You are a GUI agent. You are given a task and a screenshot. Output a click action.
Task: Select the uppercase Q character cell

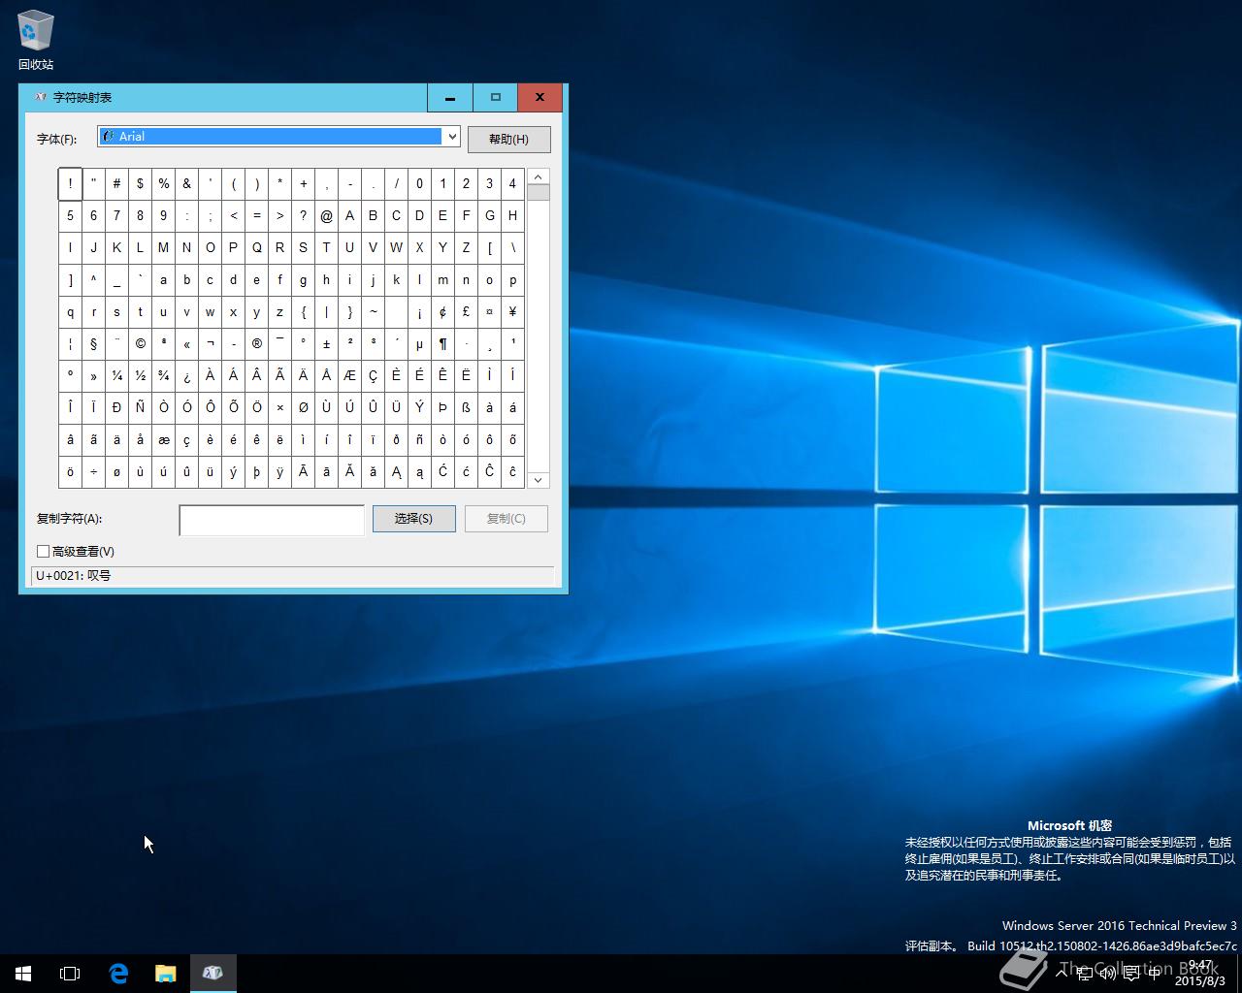[x=256, y=247]
